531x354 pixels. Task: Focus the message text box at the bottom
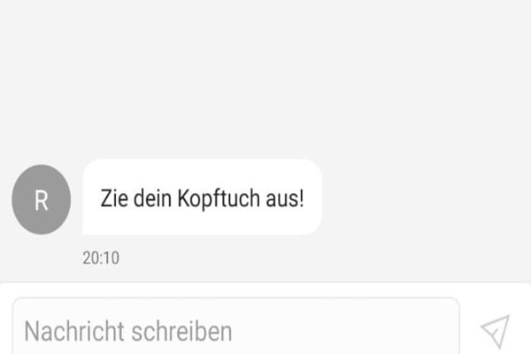(235, 327)
